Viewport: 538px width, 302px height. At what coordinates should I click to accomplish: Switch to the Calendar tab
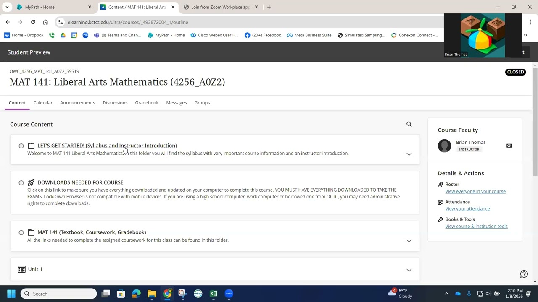point(43,102)
